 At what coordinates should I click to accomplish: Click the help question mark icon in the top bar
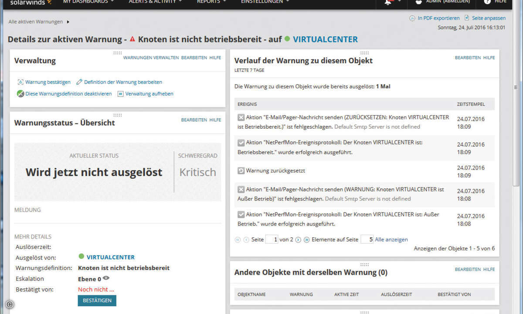[x=487, y=2]
